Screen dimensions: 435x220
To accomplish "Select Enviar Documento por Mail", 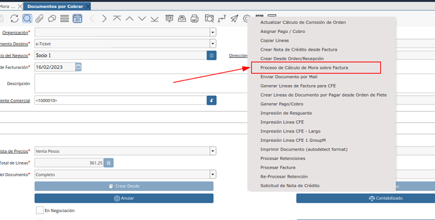I will coord(289,77).
